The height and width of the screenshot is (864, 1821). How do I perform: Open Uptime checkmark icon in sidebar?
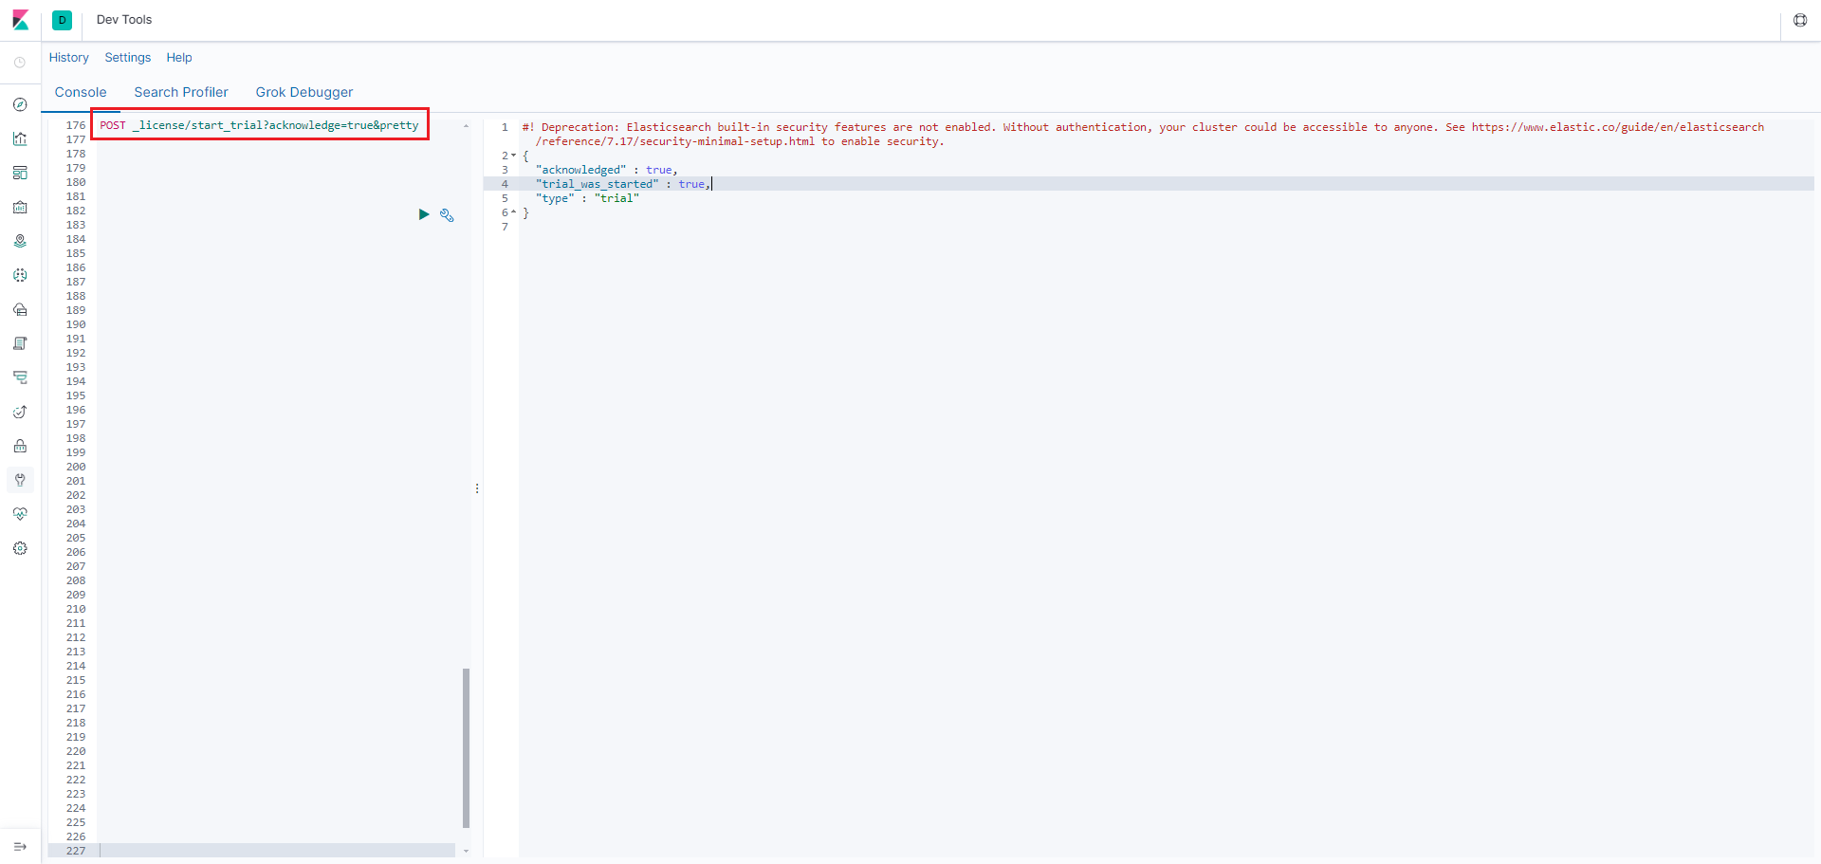click(20, 412)
